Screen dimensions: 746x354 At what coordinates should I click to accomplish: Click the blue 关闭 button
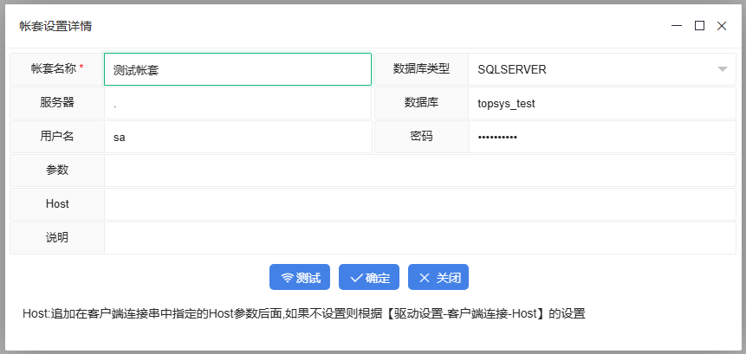click(438, 278)
